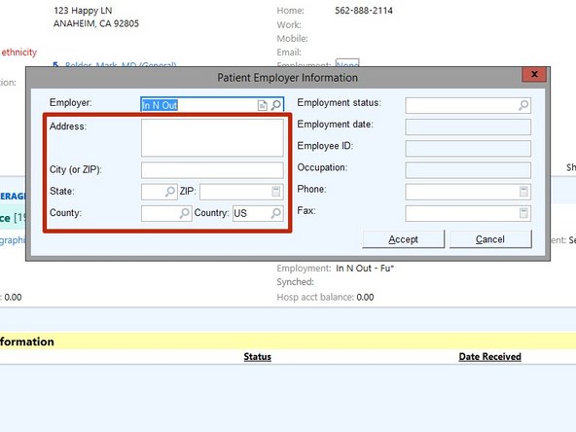This screenshot has width=576, height=432.
Task: Click the Employer record card icon
Action: 263,105
